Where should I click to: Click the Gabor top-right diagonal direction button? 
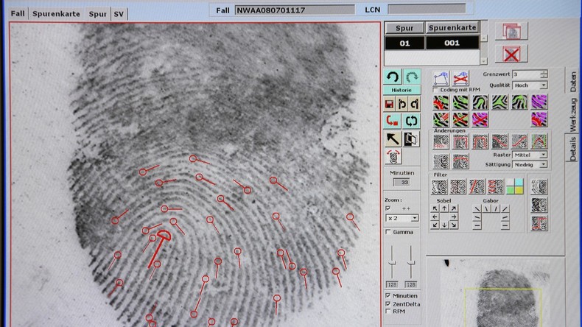[x=505, y=209]
